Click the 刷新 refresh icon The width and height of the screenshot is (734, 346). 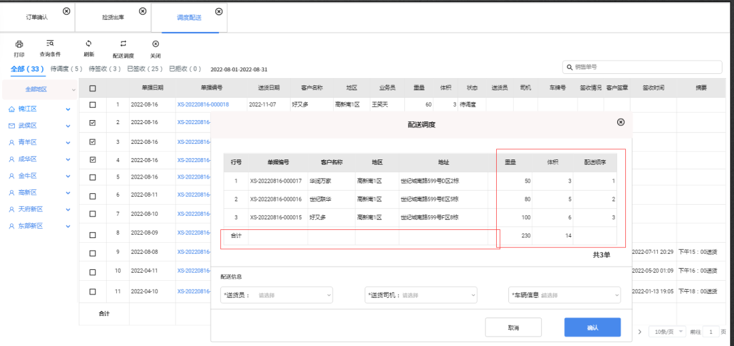point(88,43)
